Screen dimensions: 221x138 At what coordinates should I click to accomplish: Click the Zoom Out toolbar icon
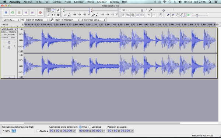173,15
